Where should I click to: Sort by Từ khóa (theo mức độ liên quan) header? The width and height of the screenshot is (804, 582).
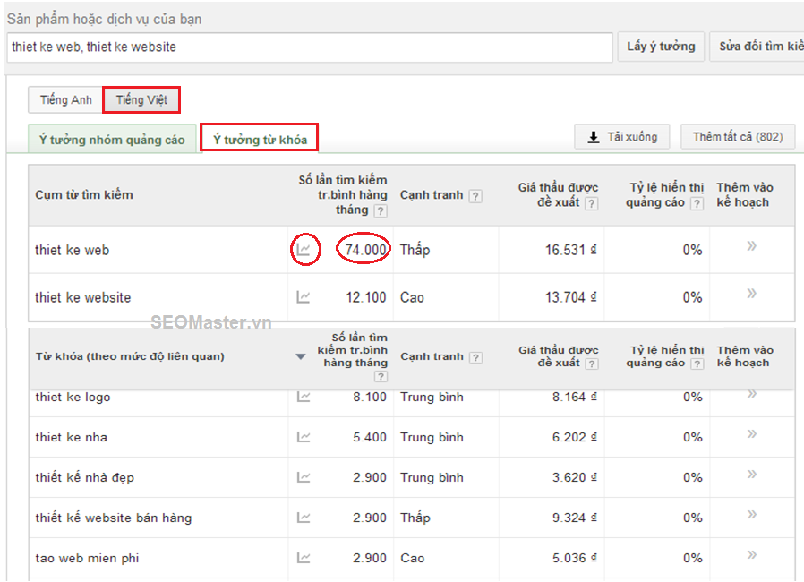130,356
